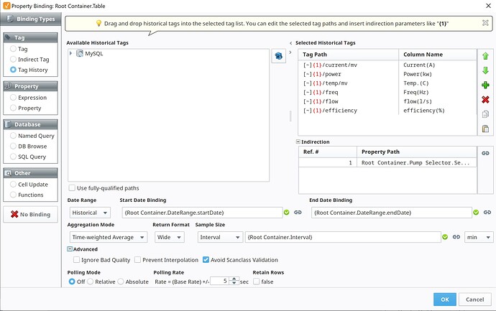Click the refresh historical tags browse icon
The image size is (496, 311).
[x=279, y=56]
